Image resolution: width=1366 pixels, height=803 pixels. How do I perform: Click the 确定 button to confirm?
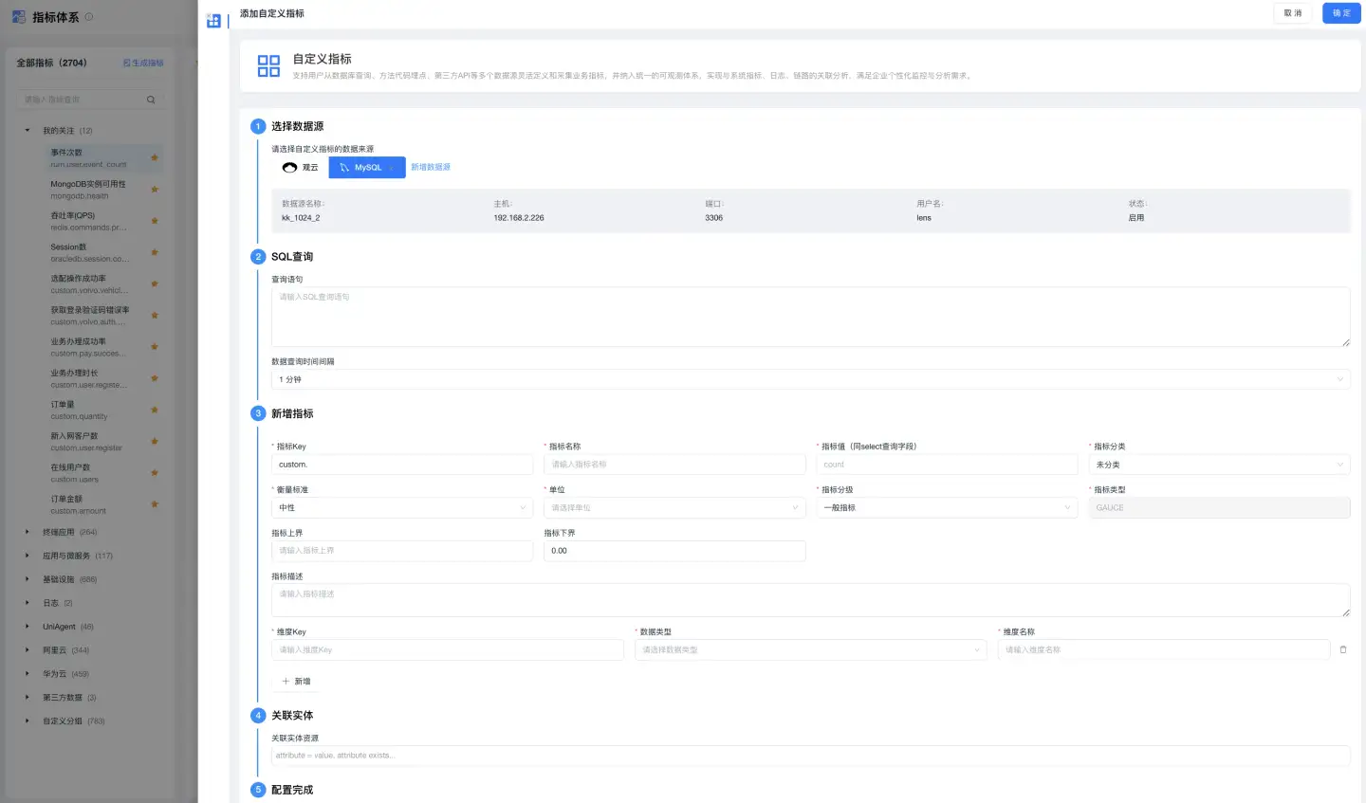point(1340,13)
